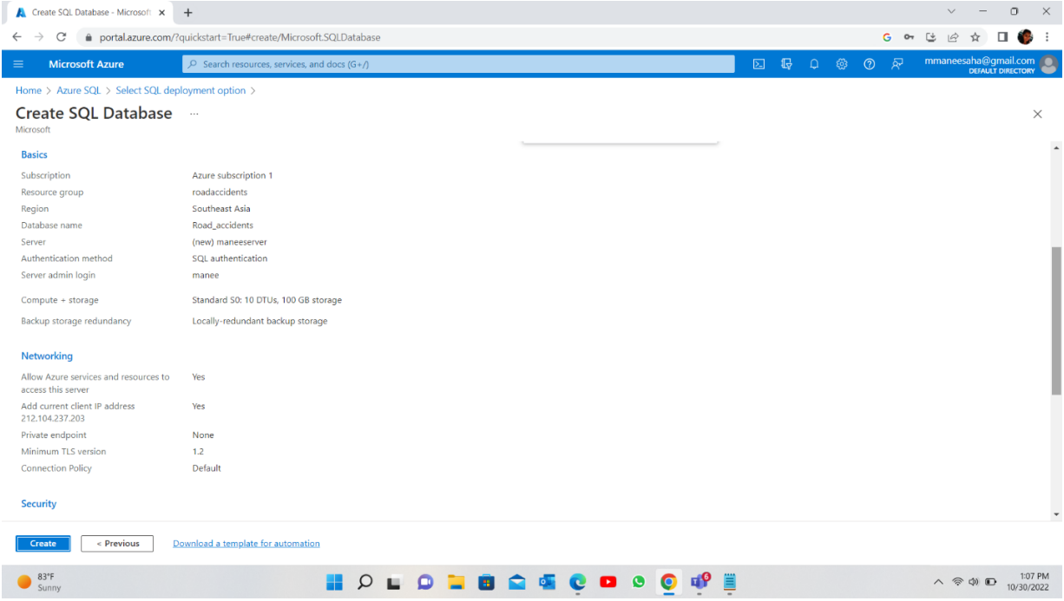The height and width of the screenshot is (601, 1064).
Task: Close the Create SQL Database browser tab
Action: tap(161, 12)
